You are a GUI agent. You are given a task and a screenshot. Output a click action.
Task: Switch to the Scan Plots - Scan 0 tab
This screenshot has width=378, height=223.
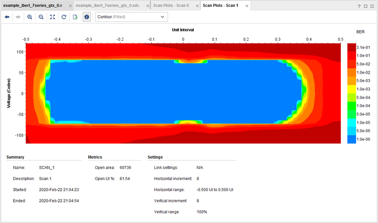[171, 5]
